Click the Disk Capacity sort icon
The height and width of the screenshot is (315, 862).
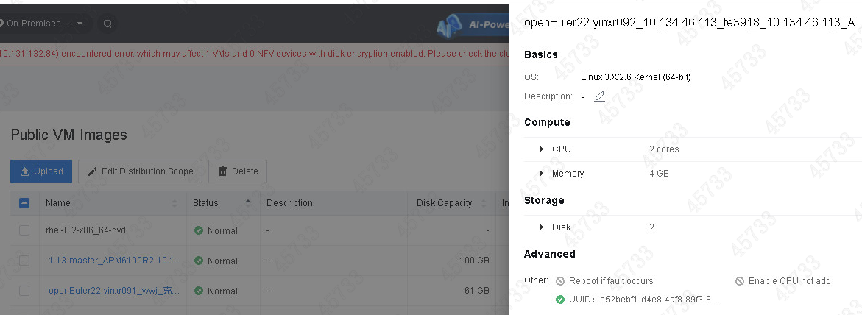tap(484, 203)
